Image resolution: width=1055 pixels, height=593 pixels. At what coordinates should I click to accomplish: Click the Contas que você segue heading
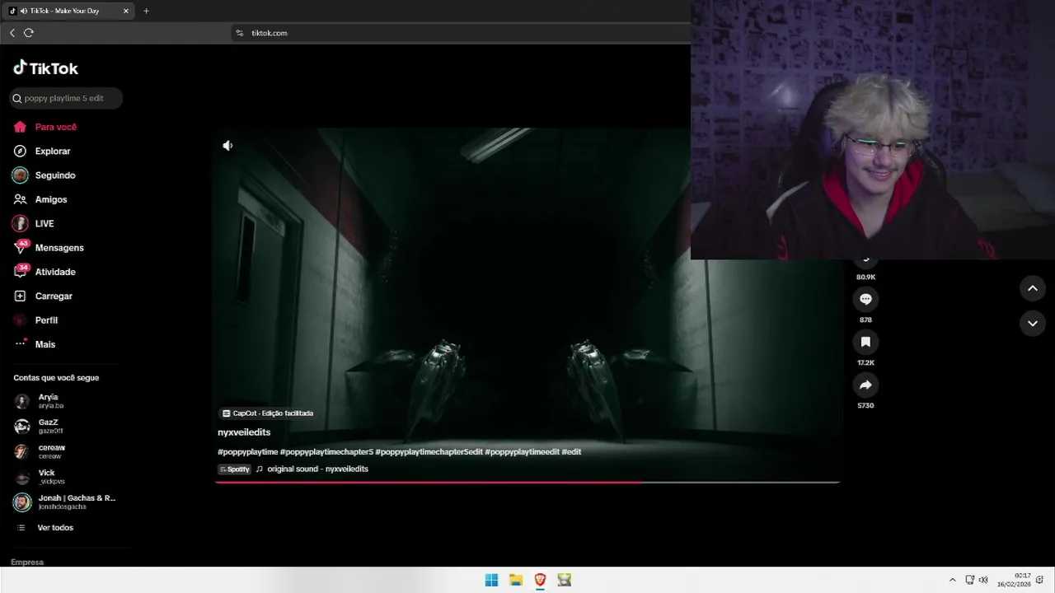click(56, 378)
